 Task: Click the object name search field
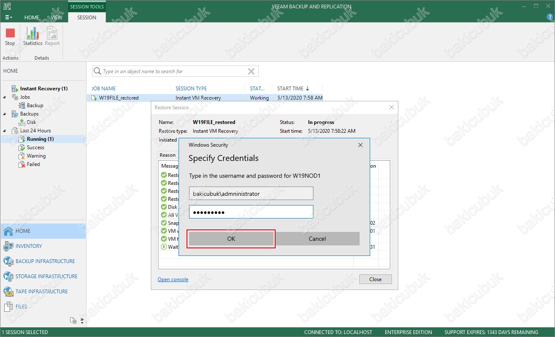(175, 71)
